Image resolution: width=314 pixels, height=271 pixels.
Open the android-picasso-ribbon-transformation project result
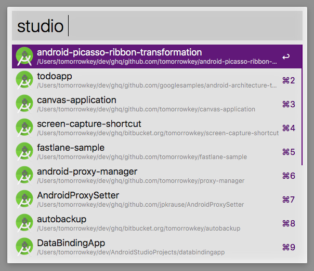point(119,52)
